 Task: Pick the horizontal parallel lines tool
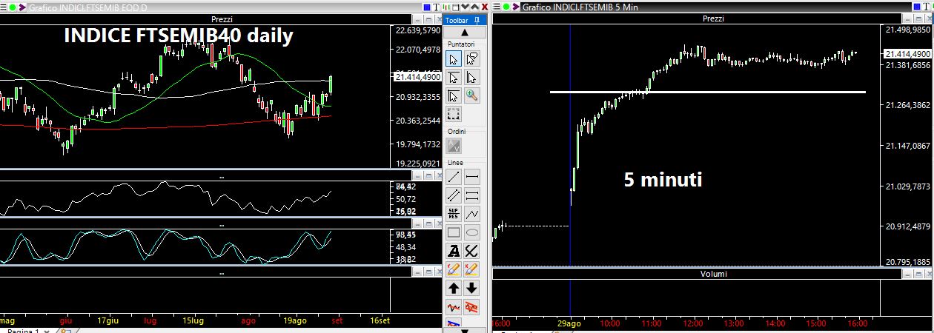pos(472,195)
